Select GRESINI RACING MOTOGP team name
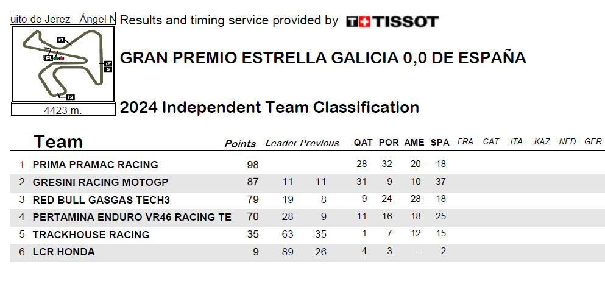605x284 pixels. coord(101,182)
